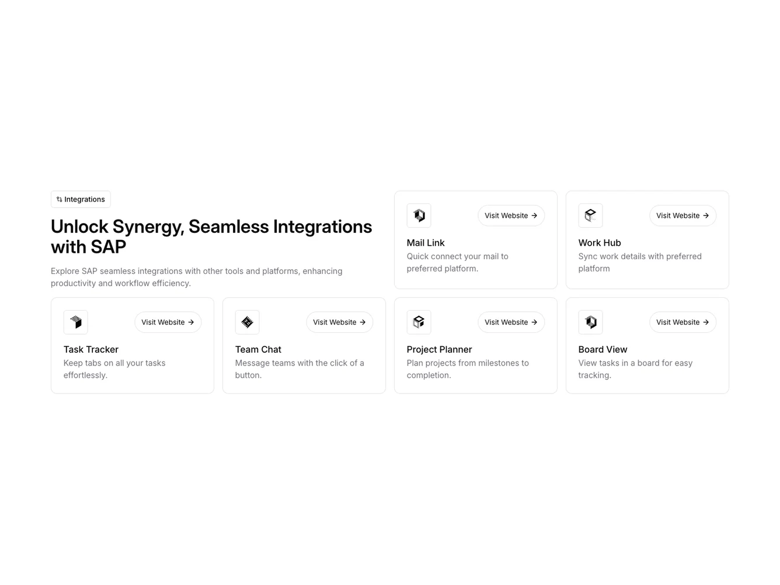Click the Work Hub logo icon
This screenshot has width=780, height=585.
590,215
